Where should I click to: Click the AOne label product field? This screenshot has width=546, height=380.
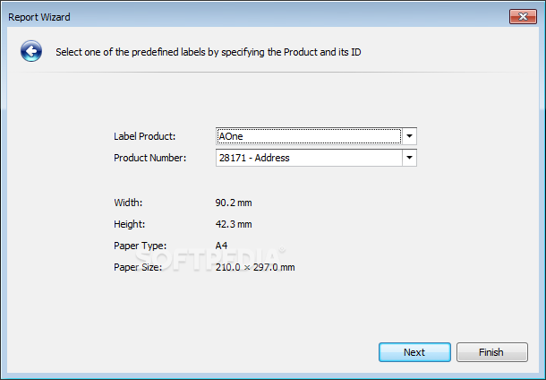tap(308, 136)
